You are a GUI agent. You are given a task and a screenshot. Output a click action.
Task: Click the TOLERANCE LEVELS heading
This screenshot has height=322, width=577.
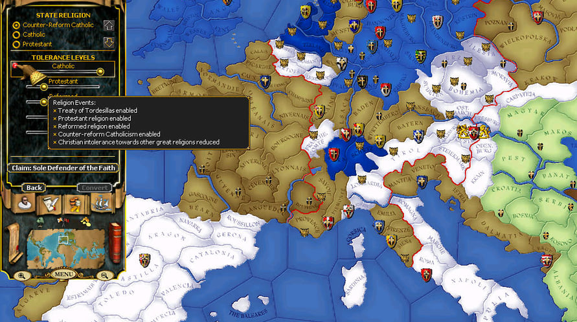tap(63, 58)
